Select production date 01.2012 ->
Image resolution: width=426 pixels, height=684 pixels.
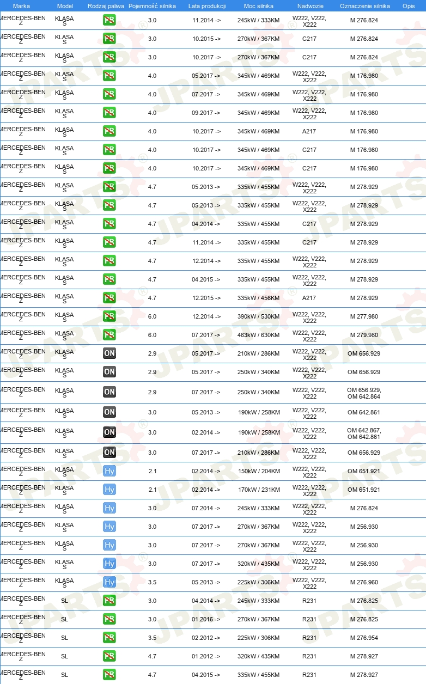point(206,657)
